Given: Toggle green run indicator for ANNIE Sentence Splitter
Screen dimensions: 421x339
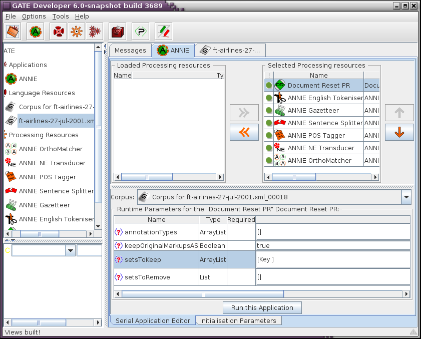Looking at the screenshot, I should click(x=269, y=123).
